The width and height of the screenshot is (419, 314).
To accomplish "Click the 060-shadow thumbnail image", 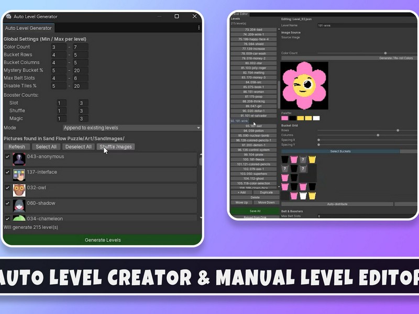I will [19, 206].
